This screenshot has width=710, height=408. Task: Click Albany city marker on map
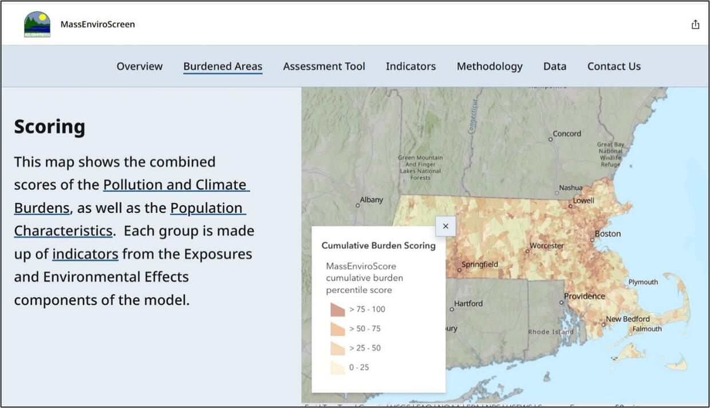(x=358, y=205)
